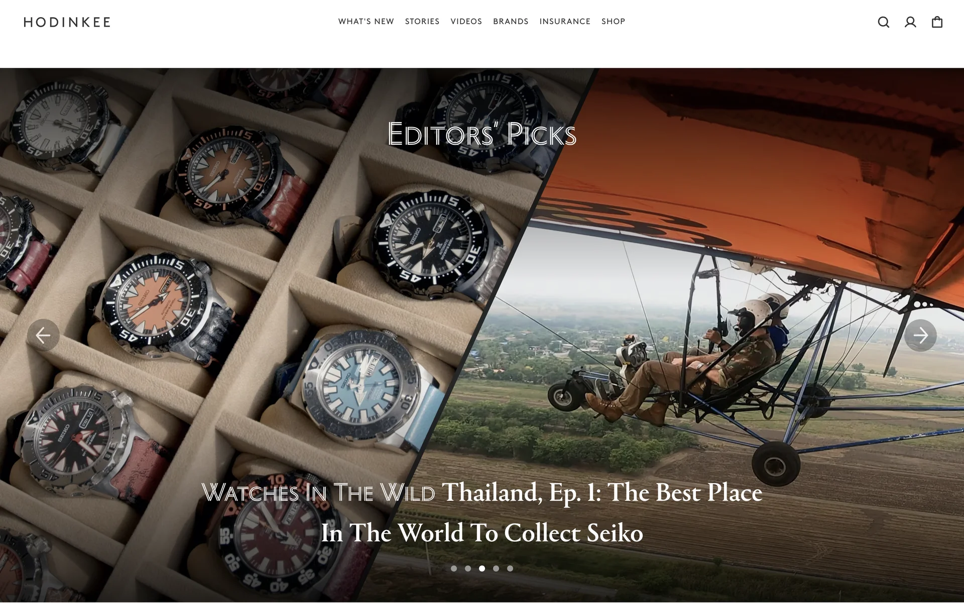Image resolution: width=964 pixels, height=603 pixels.
Task: Go to previous slide with left arrow
Action: click(x=43, y=335)
